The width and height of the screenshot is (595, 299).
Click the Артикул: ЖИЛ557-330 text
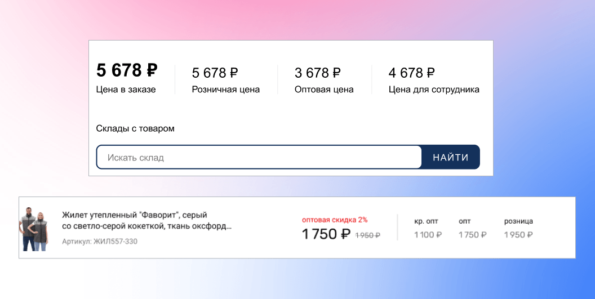pos(99,241)
